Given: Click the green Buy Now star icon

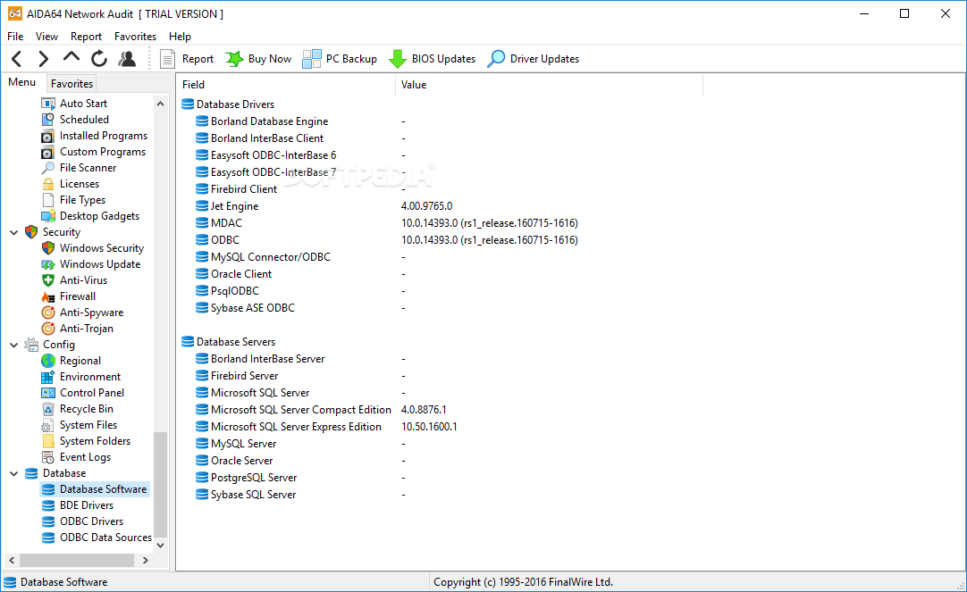Looking at the screenshot, I should [234, 59].
